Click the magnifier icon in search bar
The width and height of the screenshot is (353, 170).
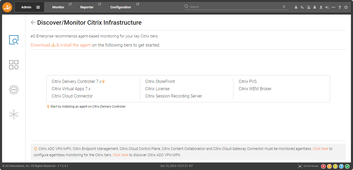click(186, 6)
